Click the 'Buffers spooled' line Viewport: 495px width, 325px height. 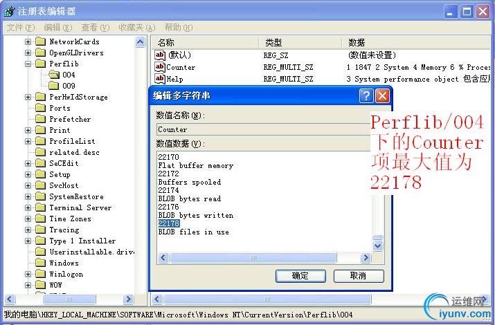pos(190,182)
